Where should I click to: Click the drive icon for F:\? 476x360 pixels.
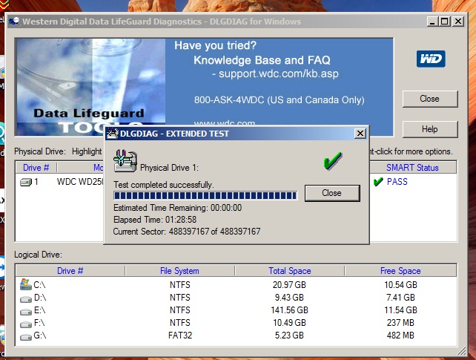point(26,324)
